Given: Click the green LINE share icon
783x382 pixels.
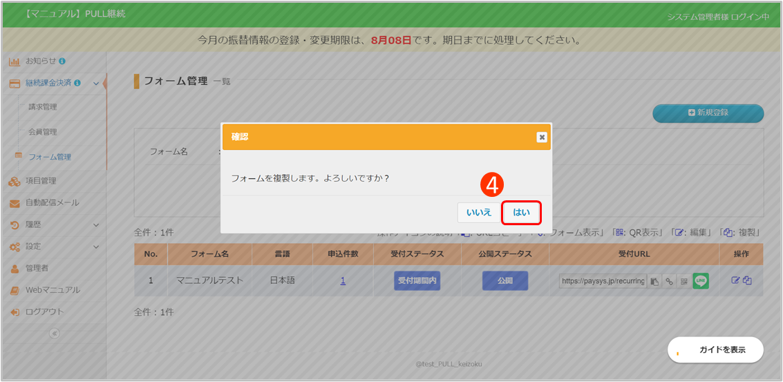Looking at the screenshot, I should (x=701, y=281).
